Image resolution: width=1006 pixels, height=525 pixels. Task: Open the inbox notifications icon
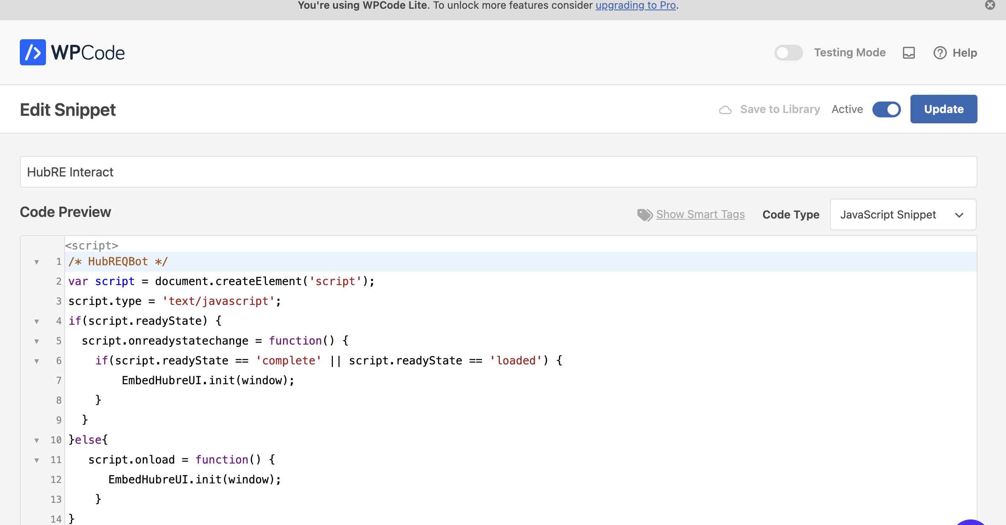pyautogui.click(x=908, y=53)
